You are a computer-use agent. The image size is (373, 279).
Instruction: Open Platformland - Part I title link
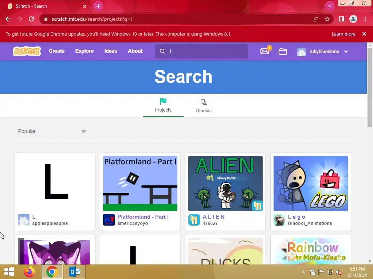point(143,217)
